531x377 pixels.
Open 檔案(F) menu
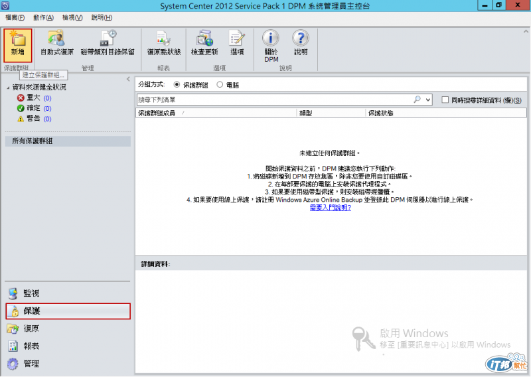pos(15,18)
